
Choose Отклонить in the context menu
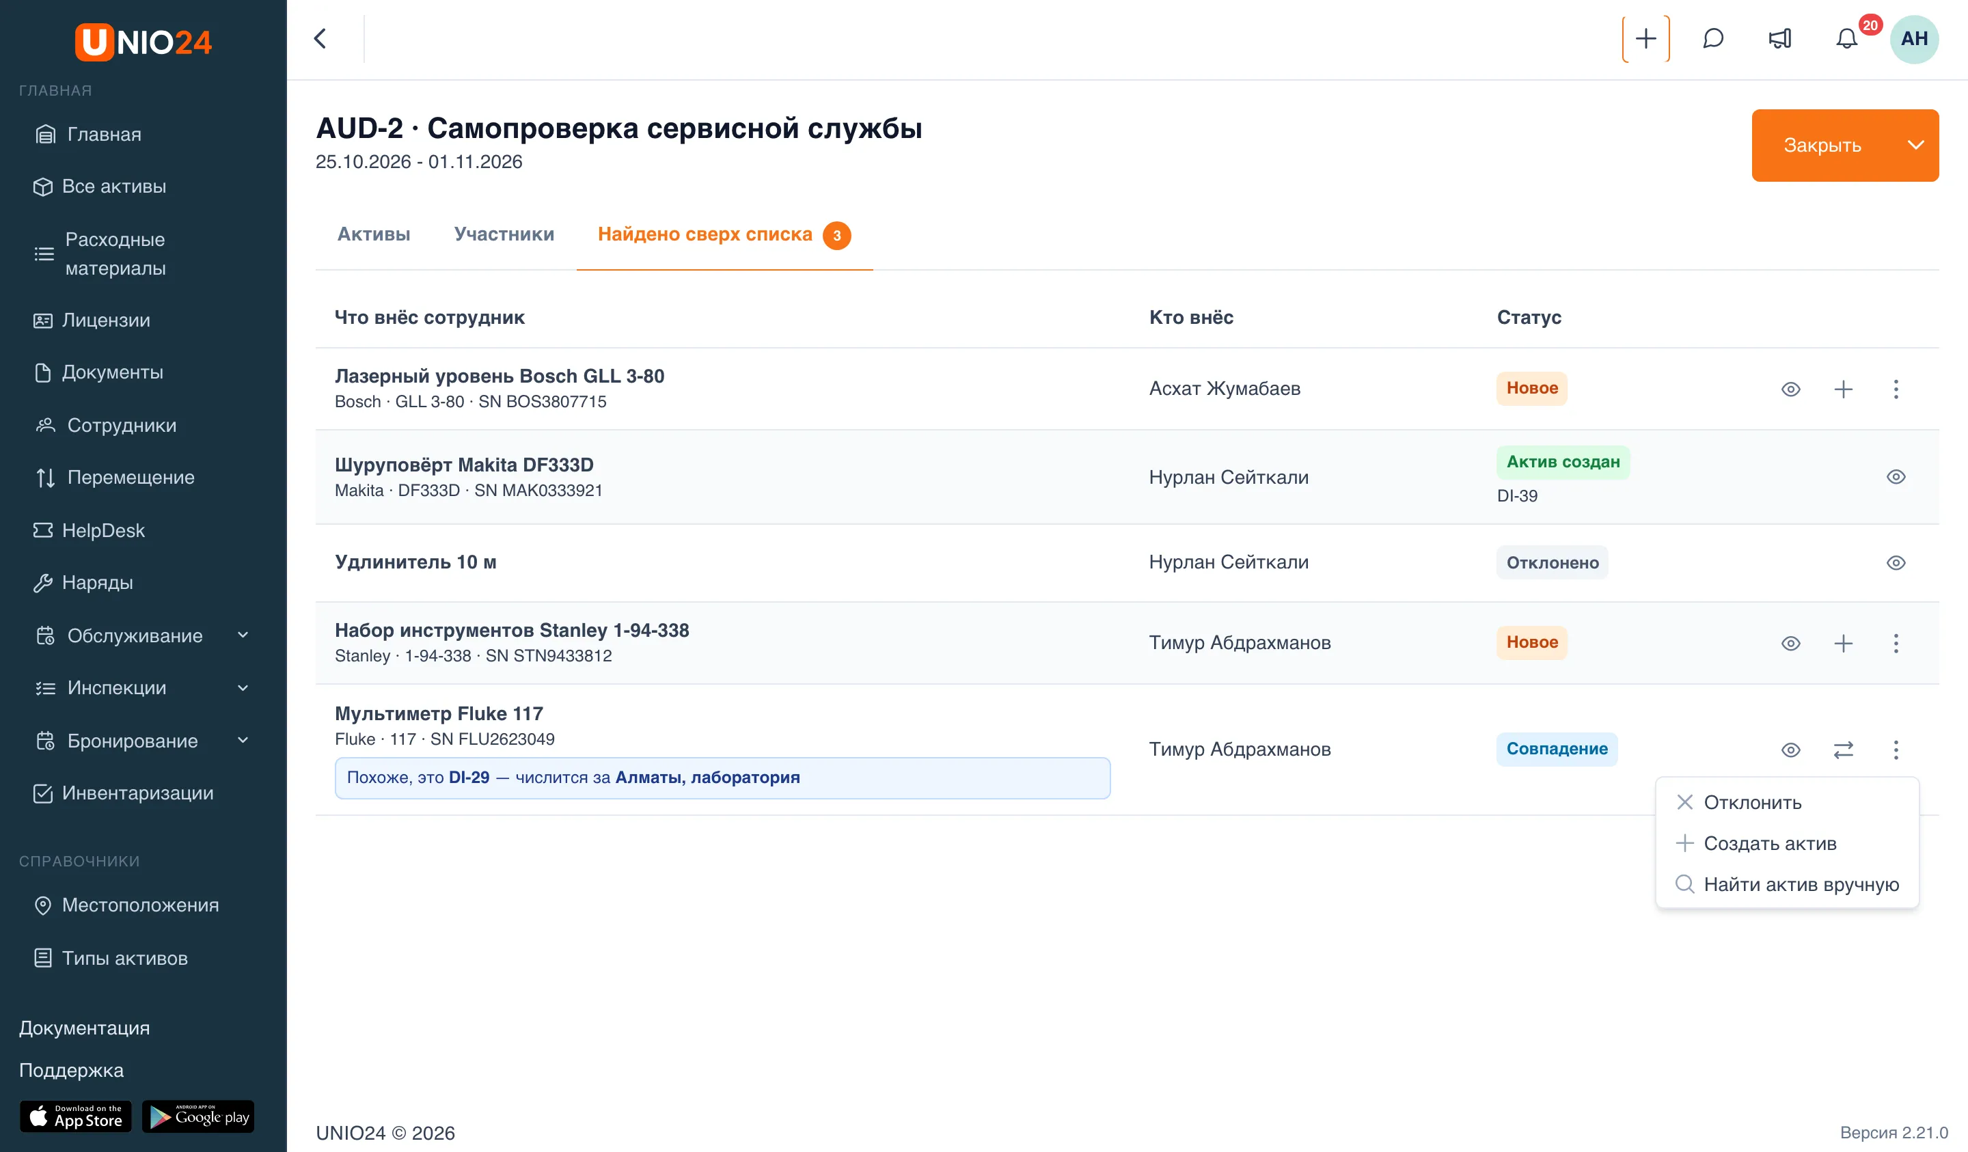tap(1787, 802)
